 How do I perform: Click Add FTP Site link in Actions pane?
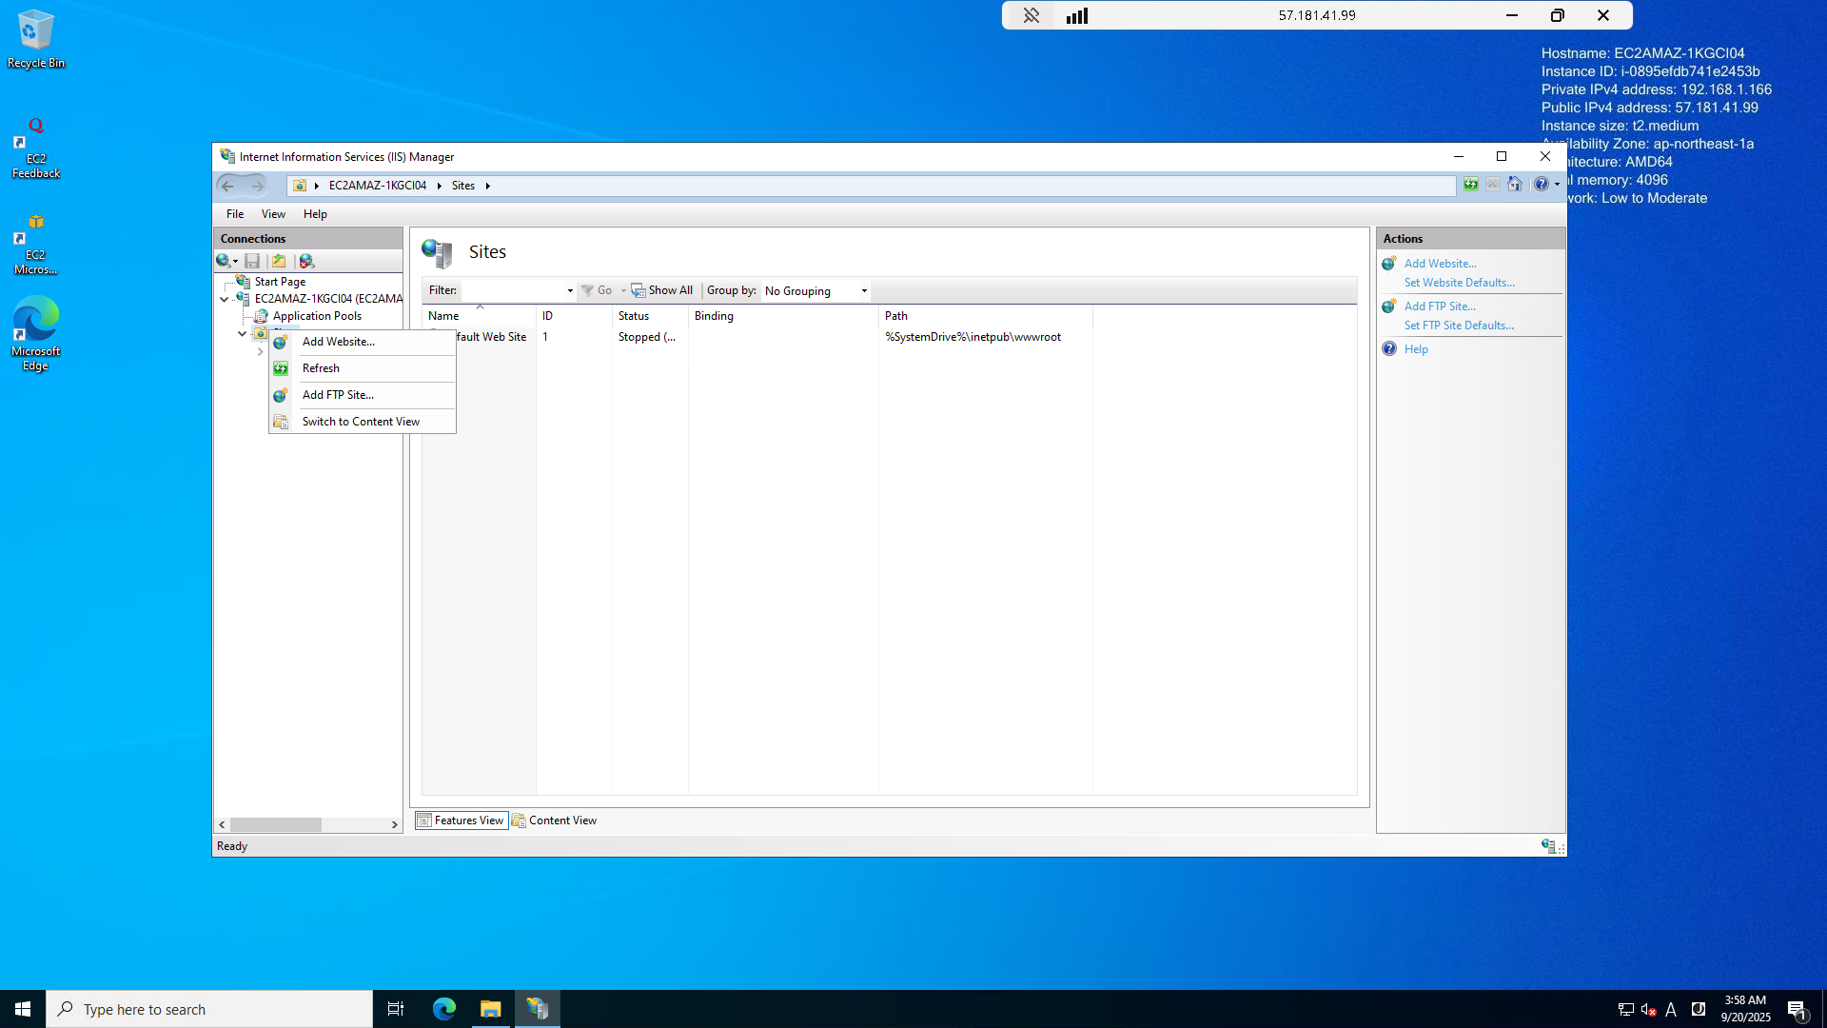click(x=1440, y=306)
